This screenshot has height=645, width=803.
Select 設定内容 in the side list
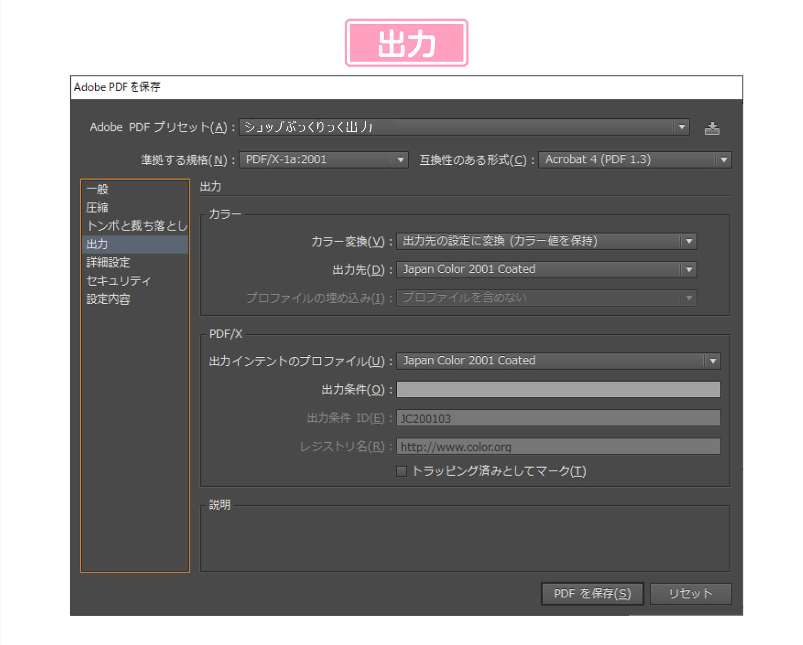pyautogui.click(x=135, y=299)
